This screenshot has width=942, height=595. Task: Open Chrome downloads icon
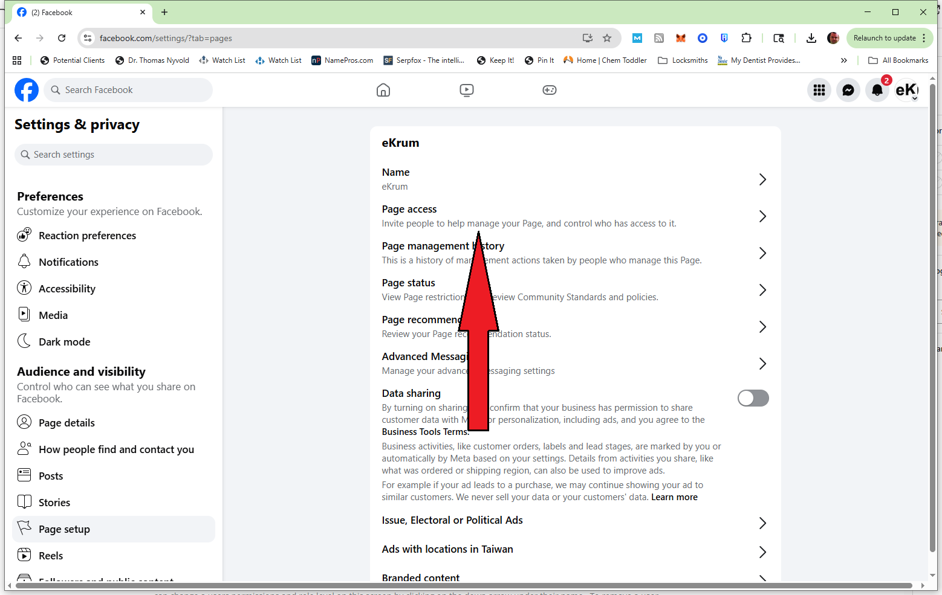pyautogui.click(x=811, y=38)
